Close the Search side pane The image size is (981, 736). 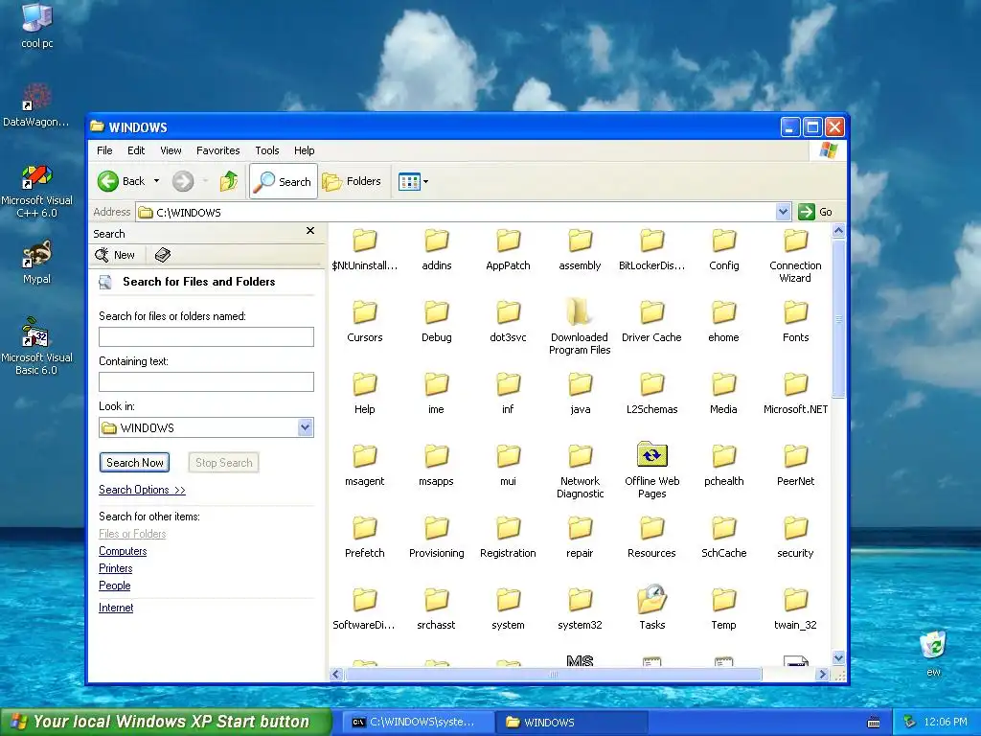click(310, 231)
